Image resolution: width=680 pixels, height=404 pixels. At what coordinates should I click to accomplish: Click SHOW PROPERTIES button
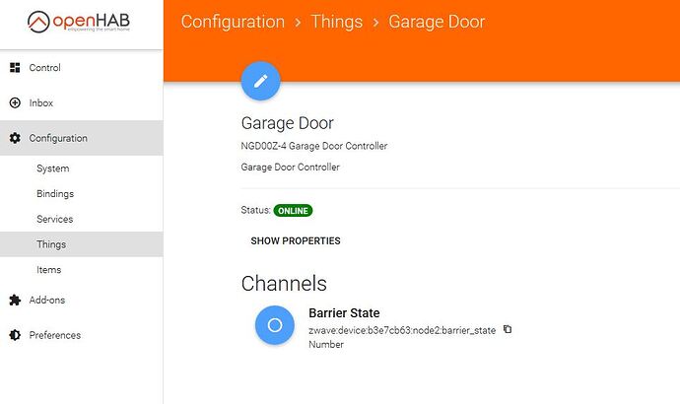tap(296, 240)
